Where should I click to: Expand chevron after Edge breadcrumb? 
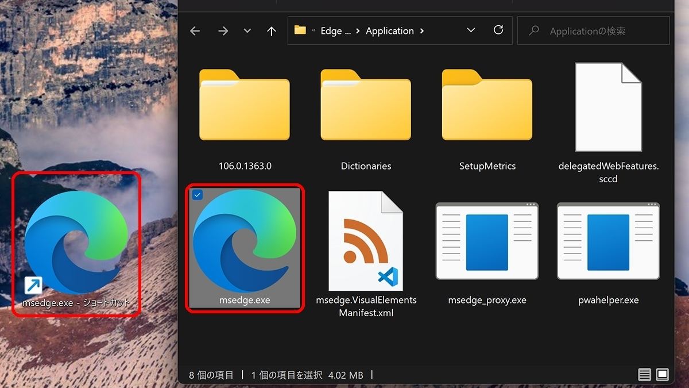click(358, 31)
